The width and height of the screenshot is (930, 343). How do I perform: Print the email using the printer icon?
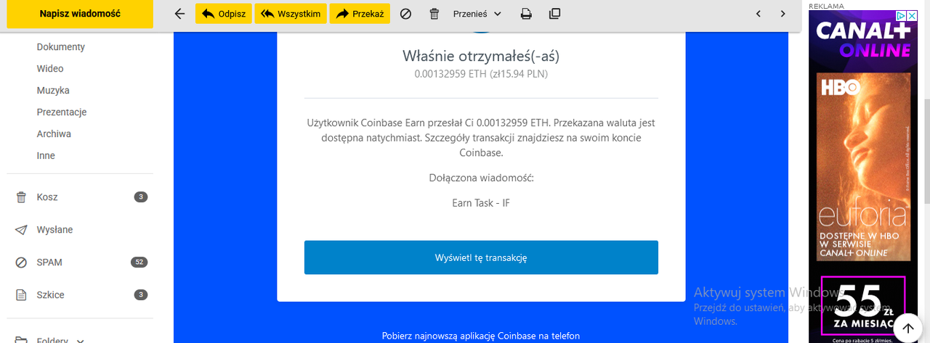tap(526, 14)
